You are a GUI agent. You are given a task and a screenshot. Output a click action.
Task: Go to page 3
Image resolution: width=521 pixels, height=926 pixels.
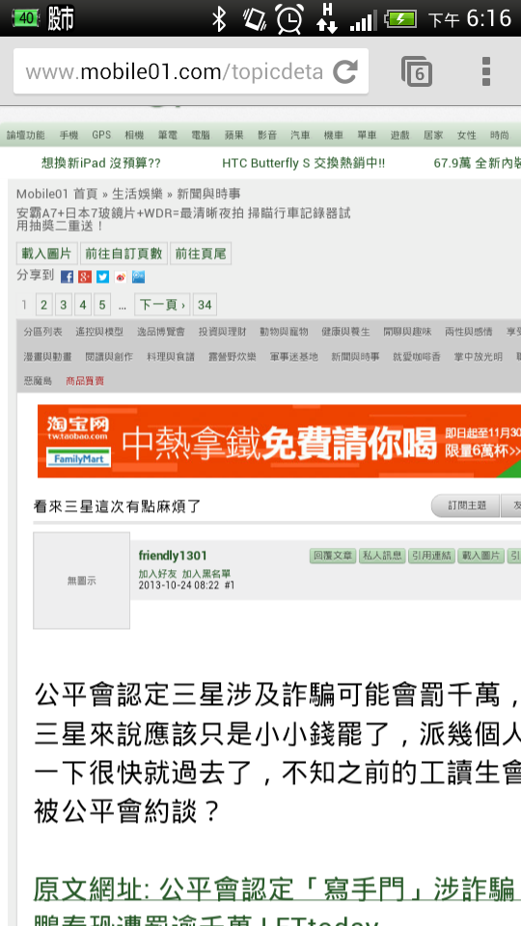click(64, 305)
